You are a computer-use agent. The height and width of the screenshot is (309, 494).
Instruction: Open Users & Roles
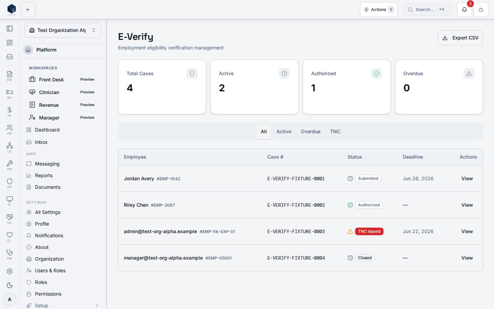click(63, 271)
